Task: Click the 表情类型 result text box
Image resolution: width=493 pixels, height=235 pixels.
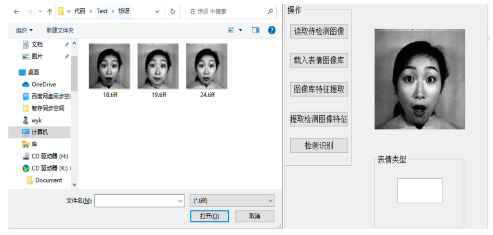Action: click(x=420, y=191)
